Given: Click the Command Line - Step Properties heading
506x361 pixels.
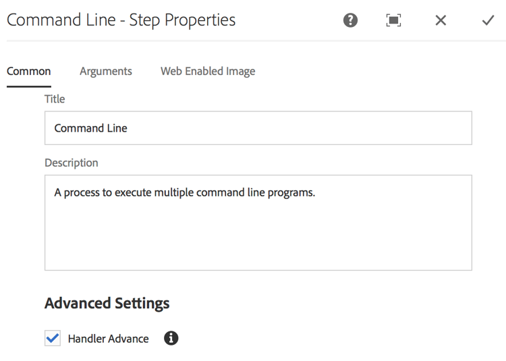Looking at the screenshot, I should pyautogui.click(x=121, y=20).
